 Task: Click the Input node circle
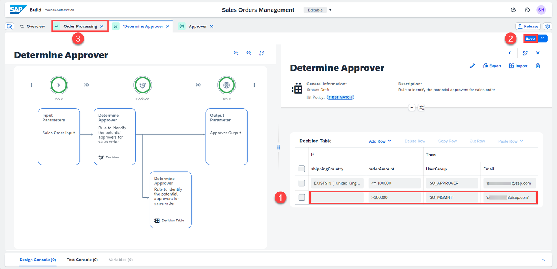[x=58, y=85]
